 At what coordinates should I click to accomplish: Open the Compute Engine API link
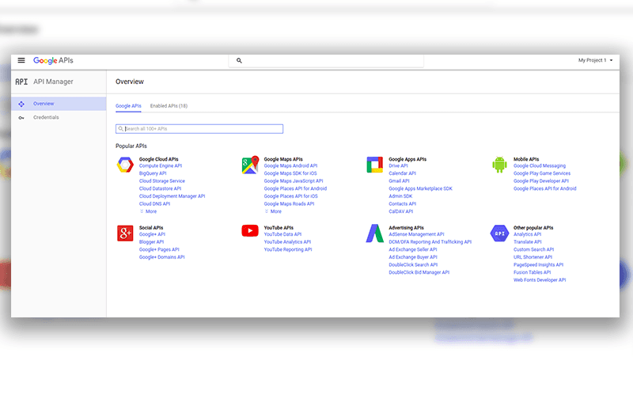(x=161, y=166)
